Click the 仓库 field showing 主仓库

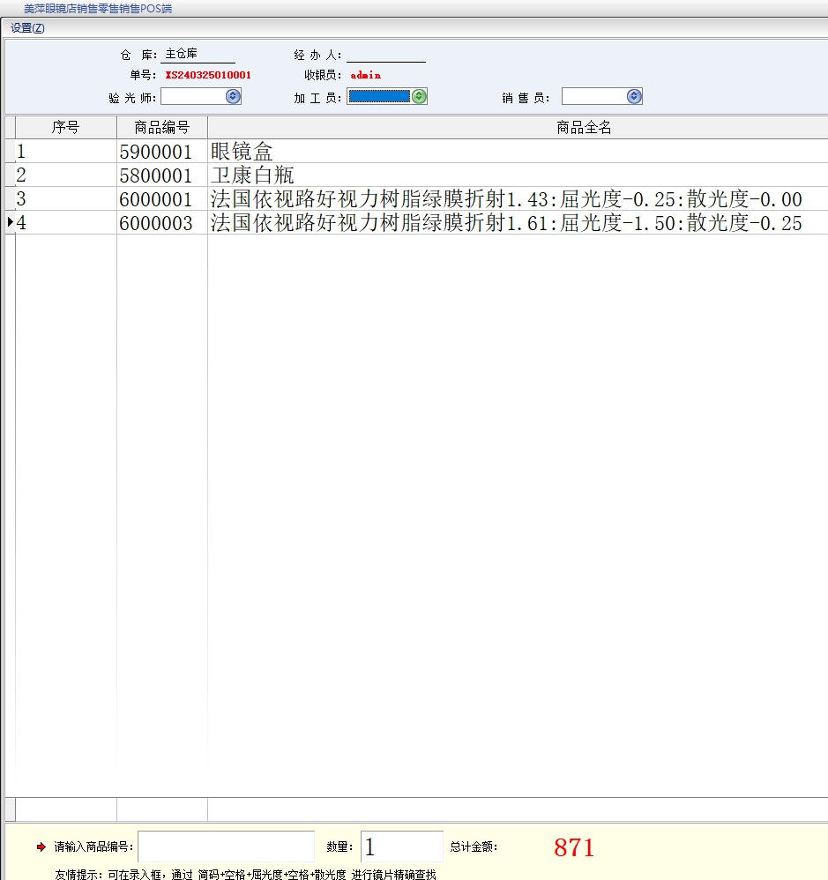199,55
